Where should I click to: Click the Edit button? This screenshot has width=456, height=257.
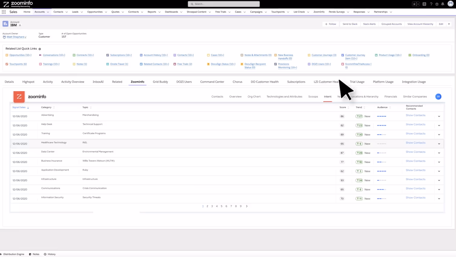click(441, 24)
